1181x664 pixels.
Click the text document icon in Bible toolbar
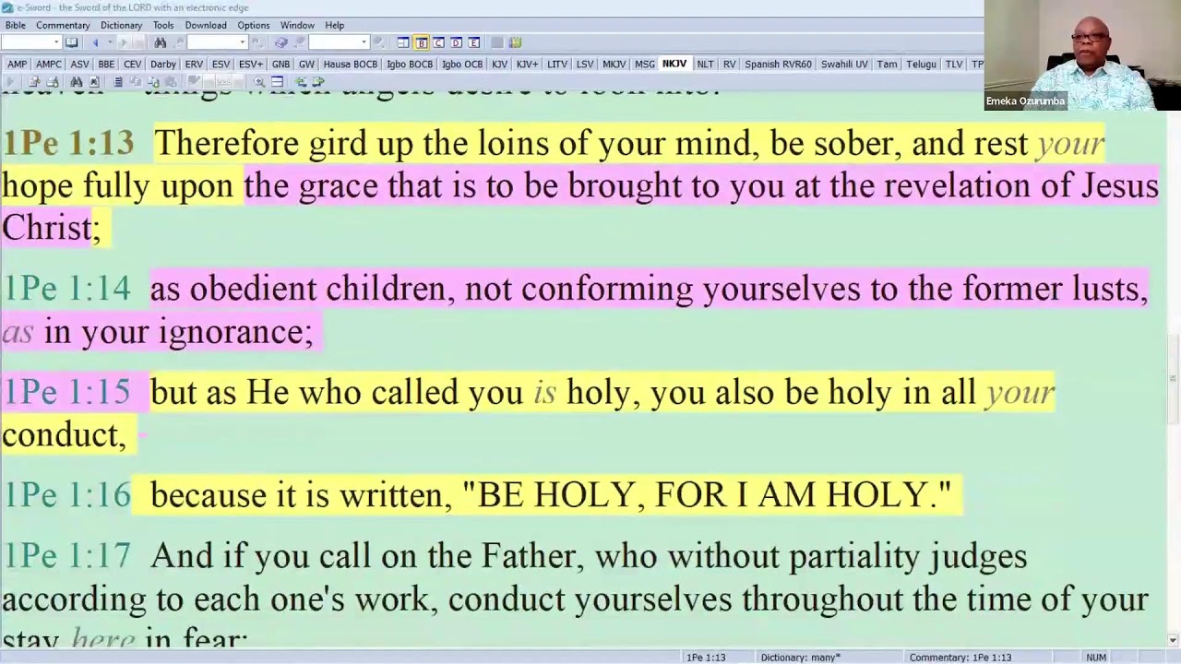pos(117,81)
